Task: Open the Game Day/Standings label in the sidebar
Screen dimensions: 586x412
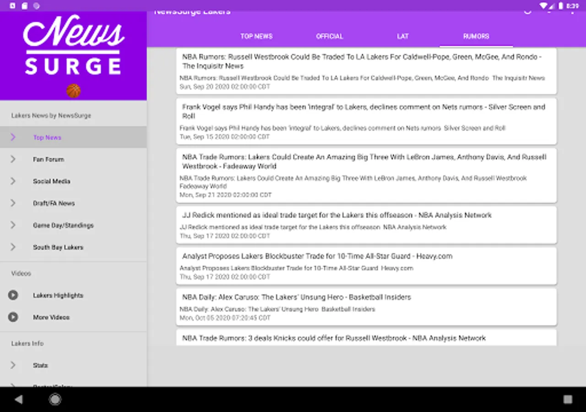Action: 63,225
